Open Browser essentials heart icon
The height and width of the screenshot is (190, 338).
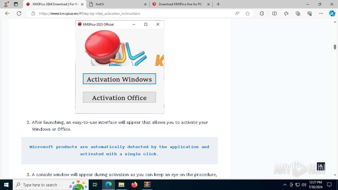309,13
